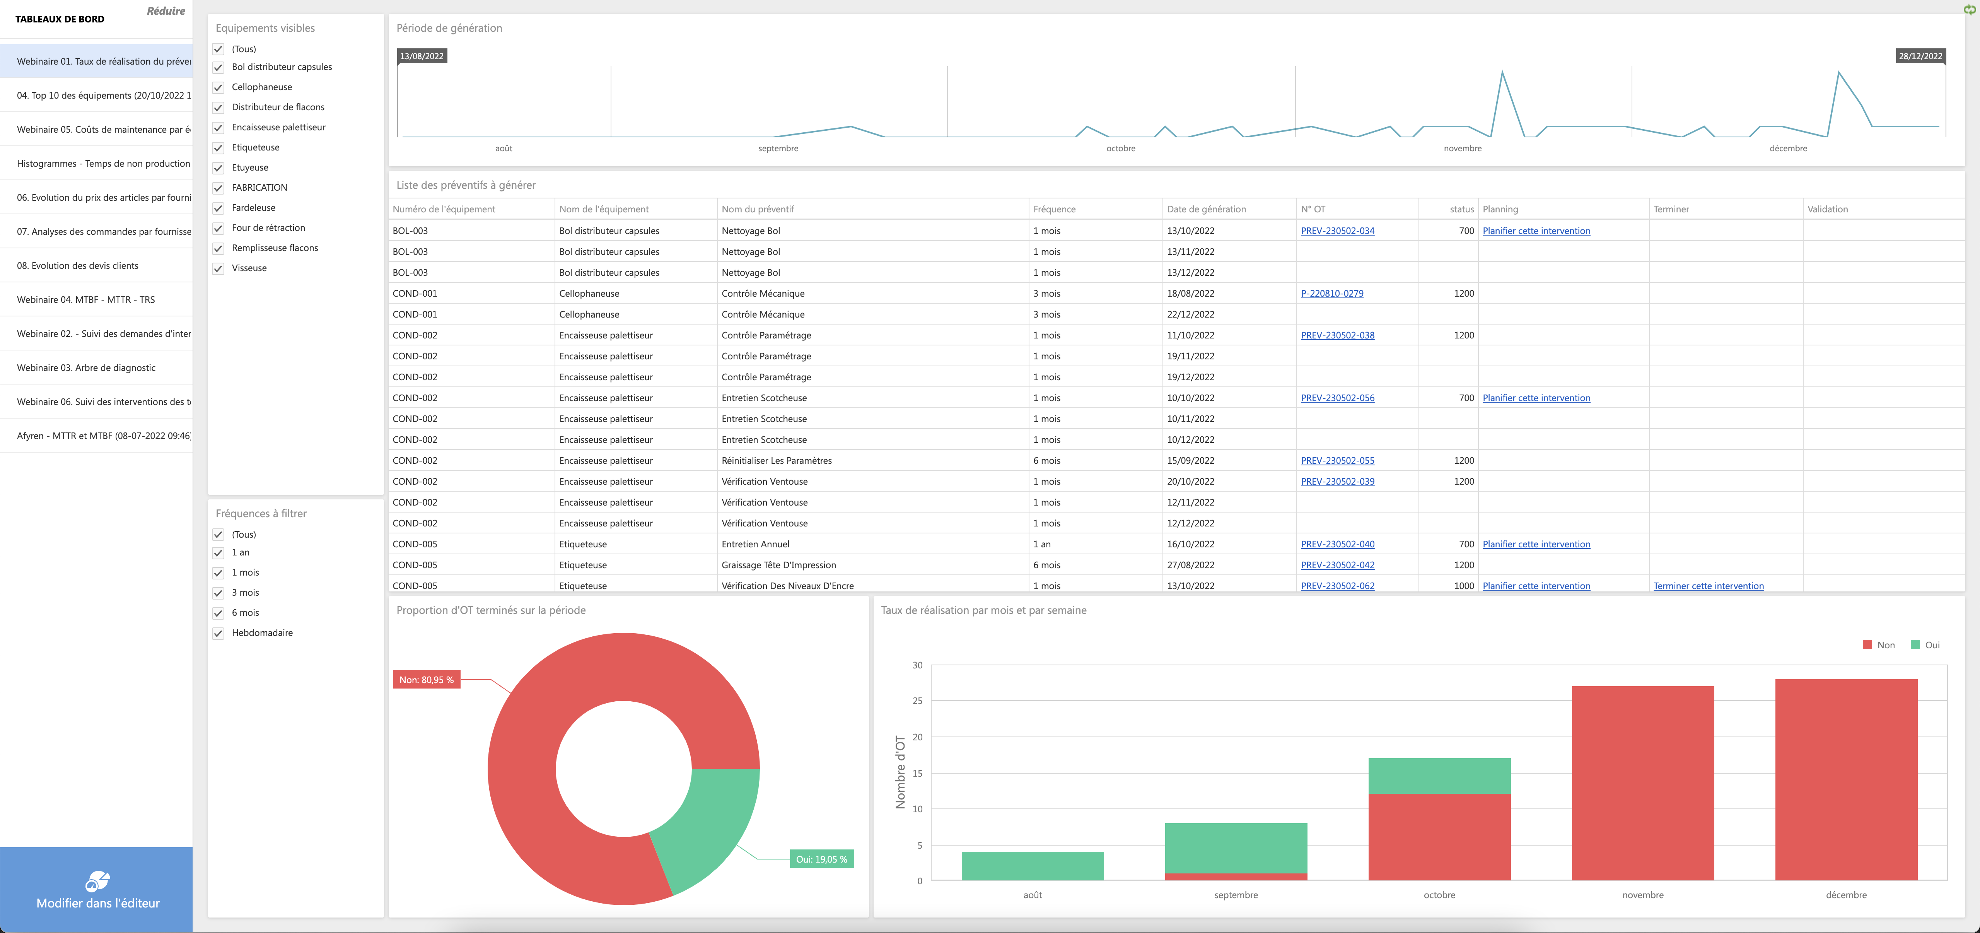The height and width of the screenshot is (933, 1980).
Task: Open 07. Analyses des commandes par fournisseur
Action: pyautogui.click(x=96, y=231)
